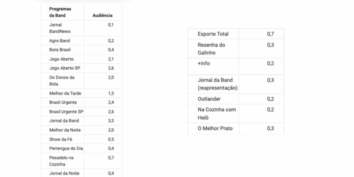The height and width of the screenshot is (177, 354).
Task: Click Jornal da Band 3,3 value
Action: pos(111,121)
